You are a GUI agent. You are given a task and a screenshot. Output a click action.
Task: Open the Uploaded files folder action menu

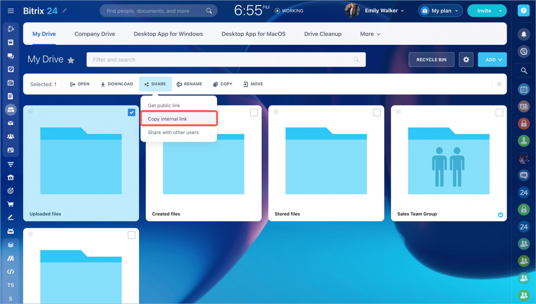(31, 111)
